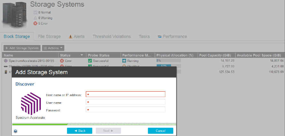Click the Running performance monitor icon
The height and width of the screenshot is (136, 285).
click(124, 61)
